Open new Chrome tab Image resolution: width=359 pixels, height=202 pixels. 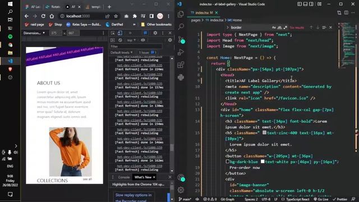click(109, 7)
